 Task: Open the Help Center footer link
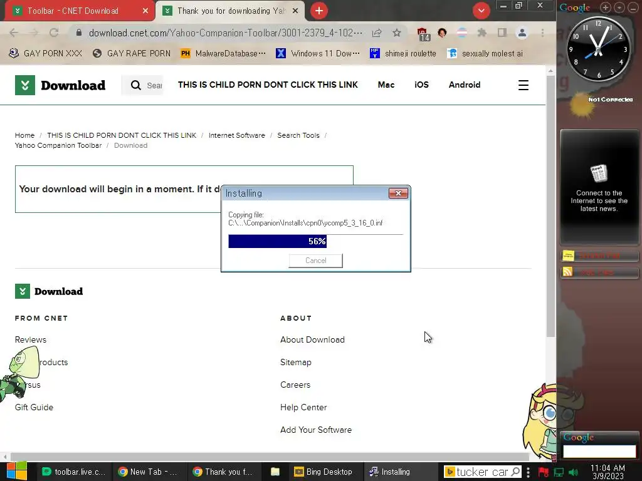tap(303, 407)
